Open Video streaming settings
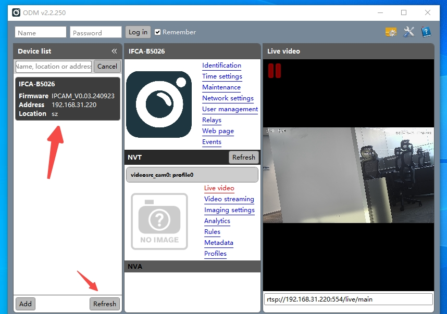447x314 pixels. tap(229, 199)
